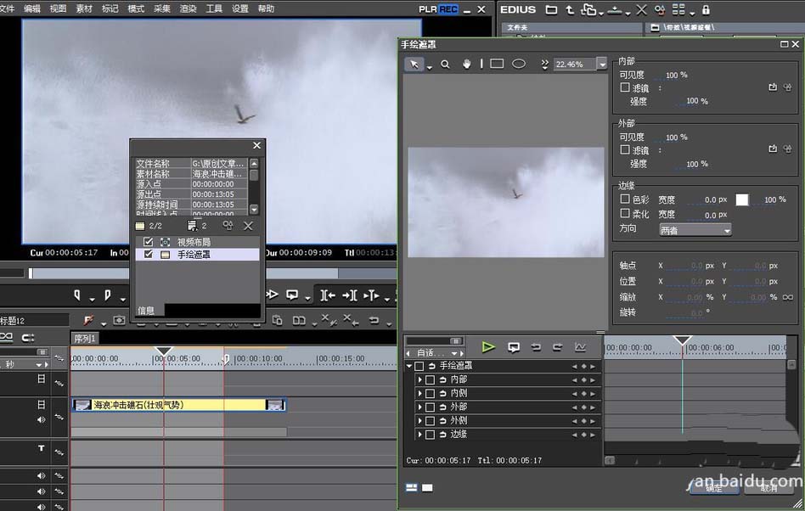The image size is (805, 511).
Task: Show more tools via the double-chevron overflow
Action: (544, 65)
